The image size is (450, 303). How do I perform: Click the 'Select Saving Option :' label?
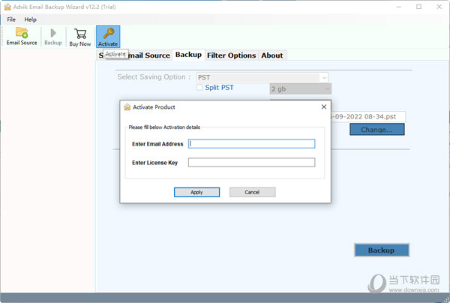tap(154, 77)
